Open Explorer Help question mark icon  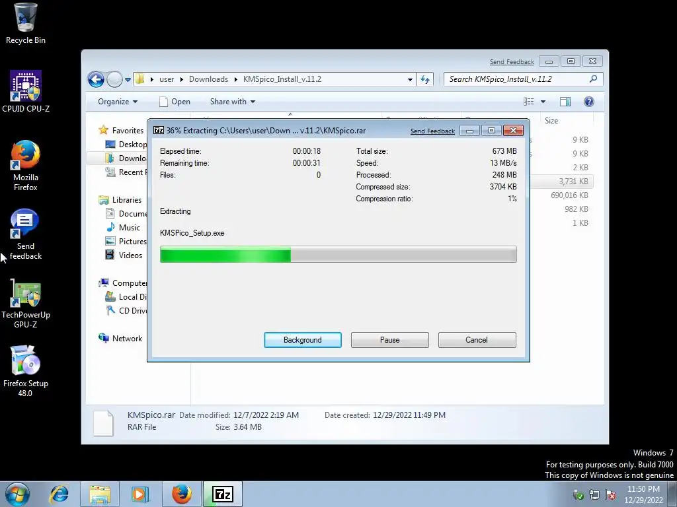click(x=589, y=101)
